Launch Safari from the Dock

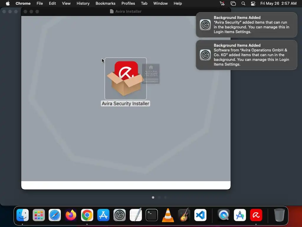[x=55, y=215]
